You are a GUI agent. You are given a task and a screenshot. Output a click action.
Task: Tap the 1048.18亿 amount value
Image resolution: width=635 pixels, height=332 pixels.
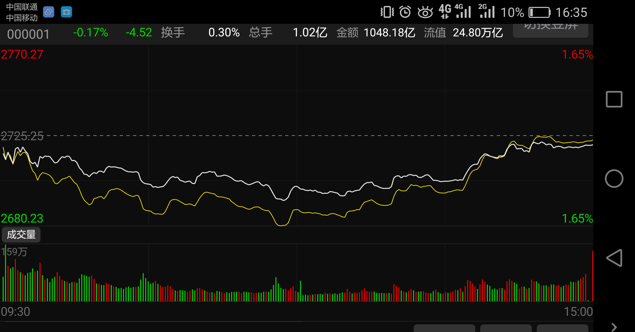click(389, 32)
